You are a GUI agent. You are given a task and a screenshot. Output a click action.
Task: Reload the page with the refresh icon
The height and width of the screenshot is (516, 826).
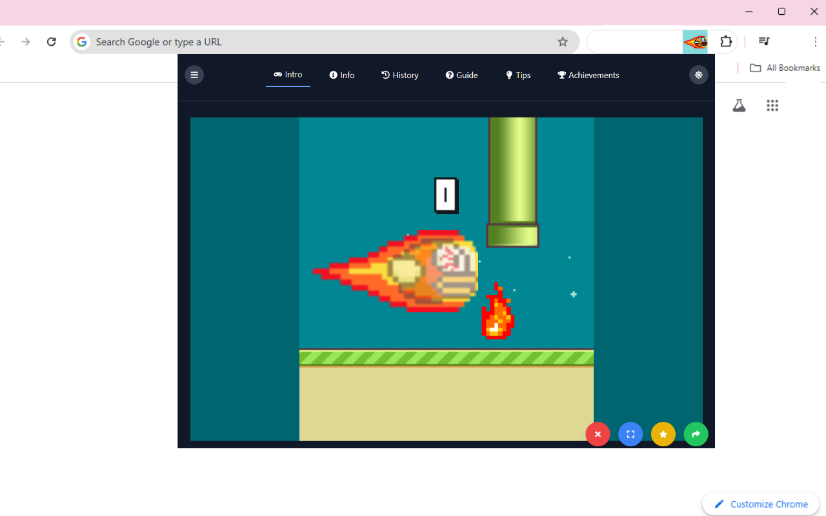pyautogui.click(x=52, y=41)
